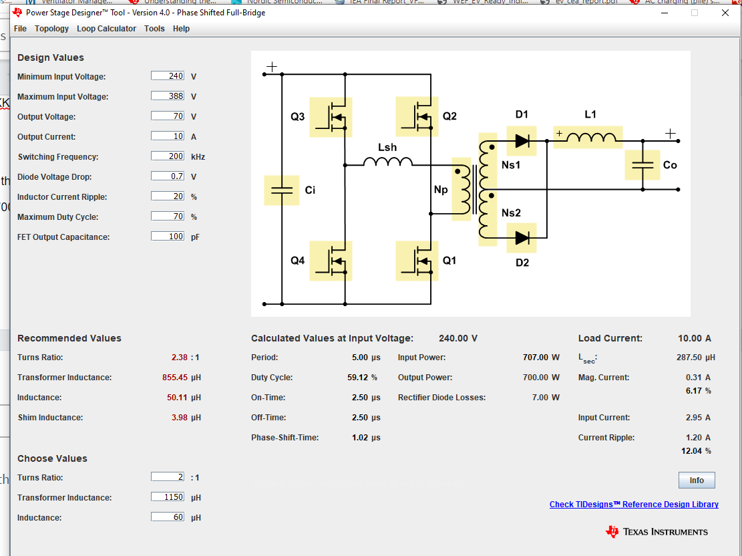Click the Inductor Current Ripple field

(168, 196)
